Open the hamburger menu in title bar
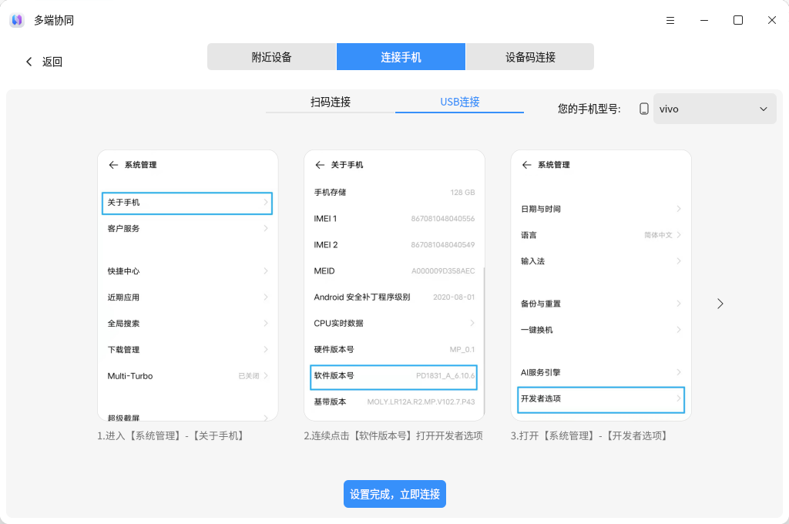This screenshot has width=789, height=524. click(670, 20)
